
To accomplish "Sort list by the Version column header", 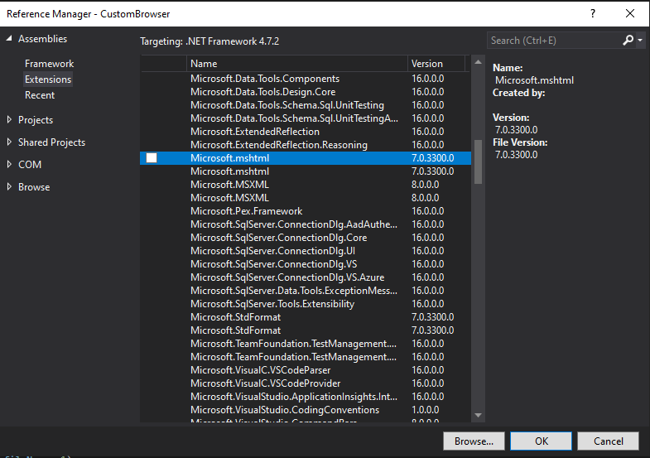I will [x=436, y=64].
